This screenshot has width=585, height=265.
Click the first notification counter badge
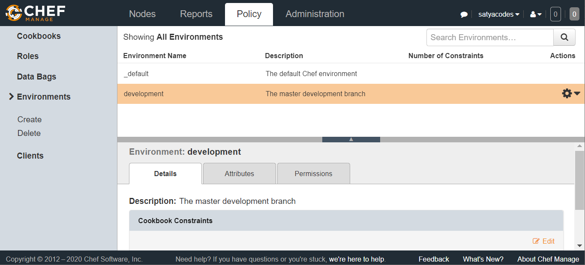click(x=555, y=14)
